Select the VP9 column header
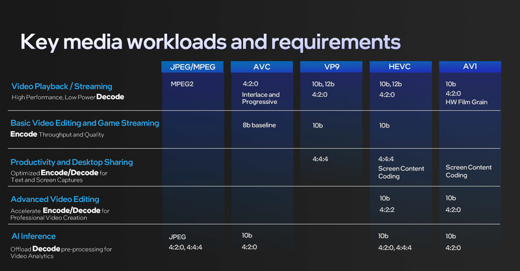Image resolution: width=520 pixels, height=271 pixels. [x=331, y=67]
